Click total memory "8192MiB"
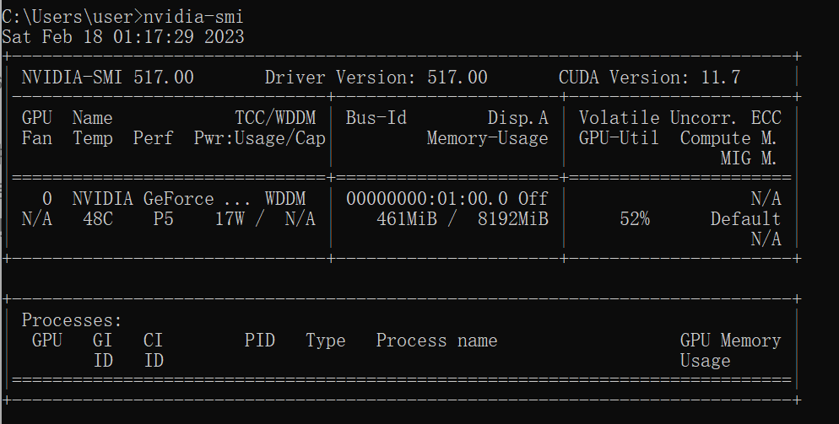This screenshot has height=424, width=839. (x=513, y=219)
